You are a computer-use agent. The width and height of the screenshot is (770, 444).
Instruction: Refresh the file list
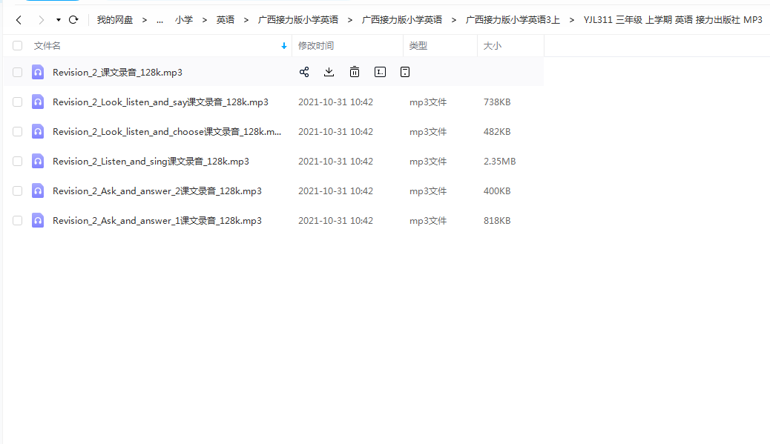(73, 19)
